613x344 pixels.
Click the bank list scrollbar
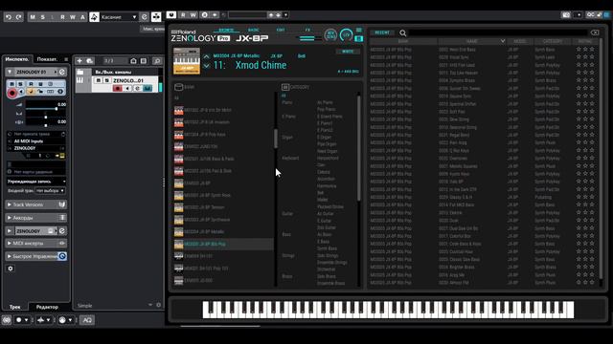coord(276,138)
